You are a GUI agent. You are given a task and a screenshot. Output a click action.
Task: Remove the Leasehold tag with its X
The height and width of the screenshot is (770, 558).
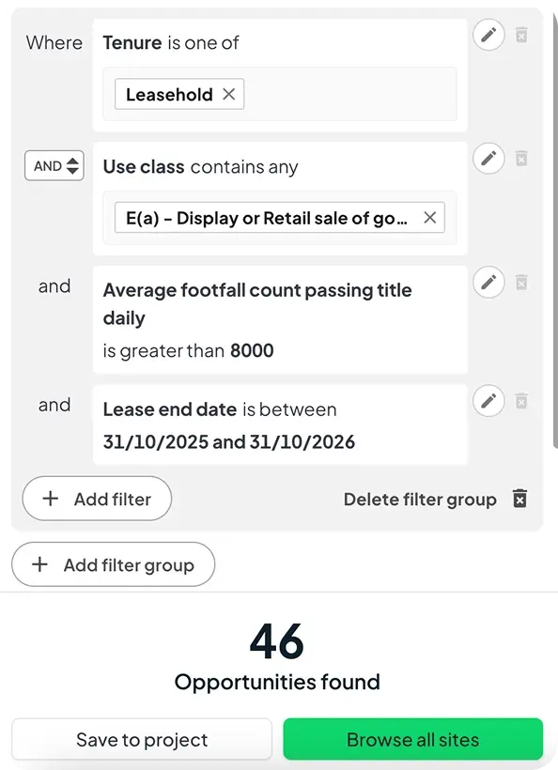pos(227,94)
